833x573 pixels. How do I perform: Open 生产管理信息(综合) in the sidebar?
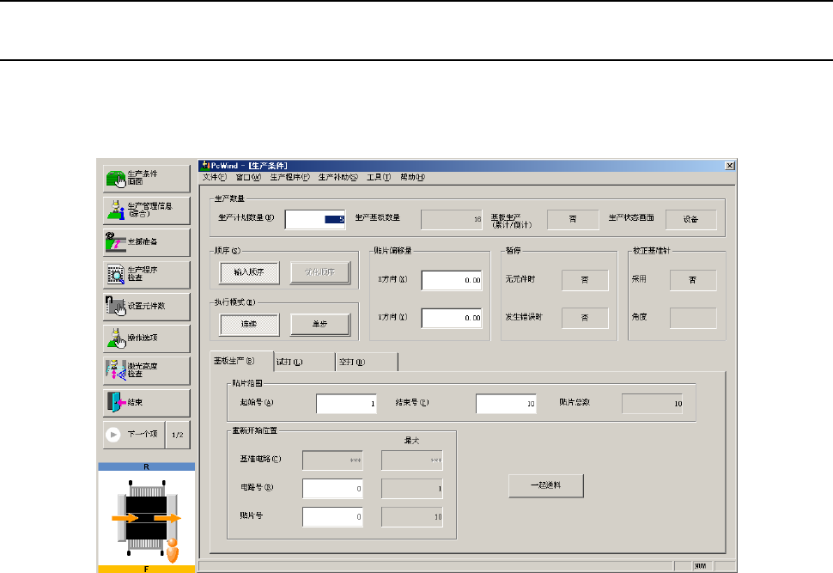146,210
